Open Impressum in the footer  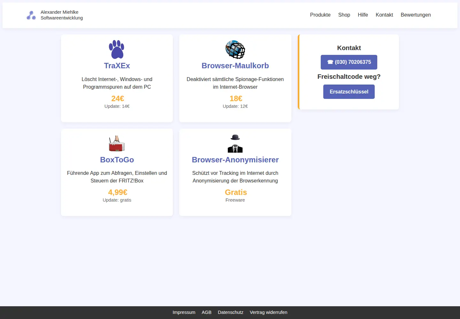pyautogui.click(x=184, y=312)
